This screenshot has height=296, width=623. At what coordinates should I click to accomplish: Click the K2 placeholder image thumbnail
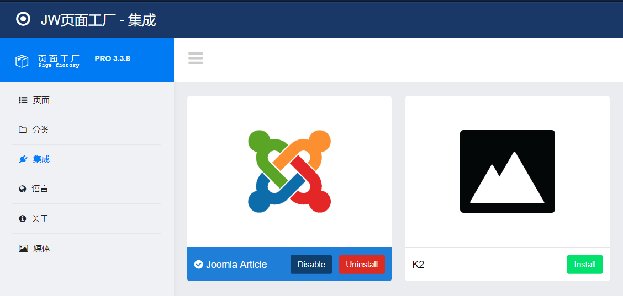coord(508,171)
